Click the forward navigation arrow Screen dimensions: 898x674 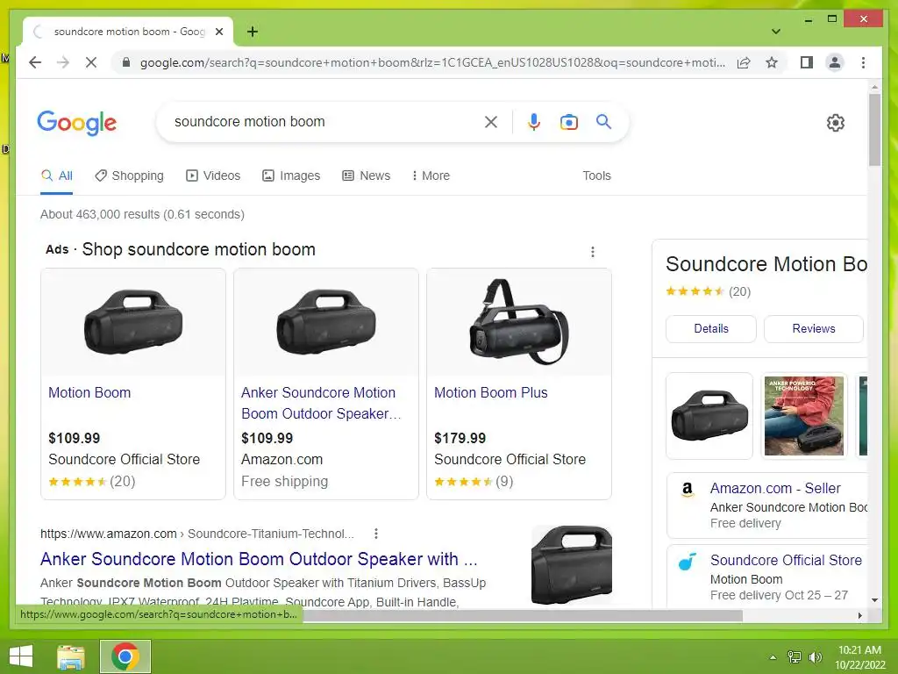pos(63,62)
